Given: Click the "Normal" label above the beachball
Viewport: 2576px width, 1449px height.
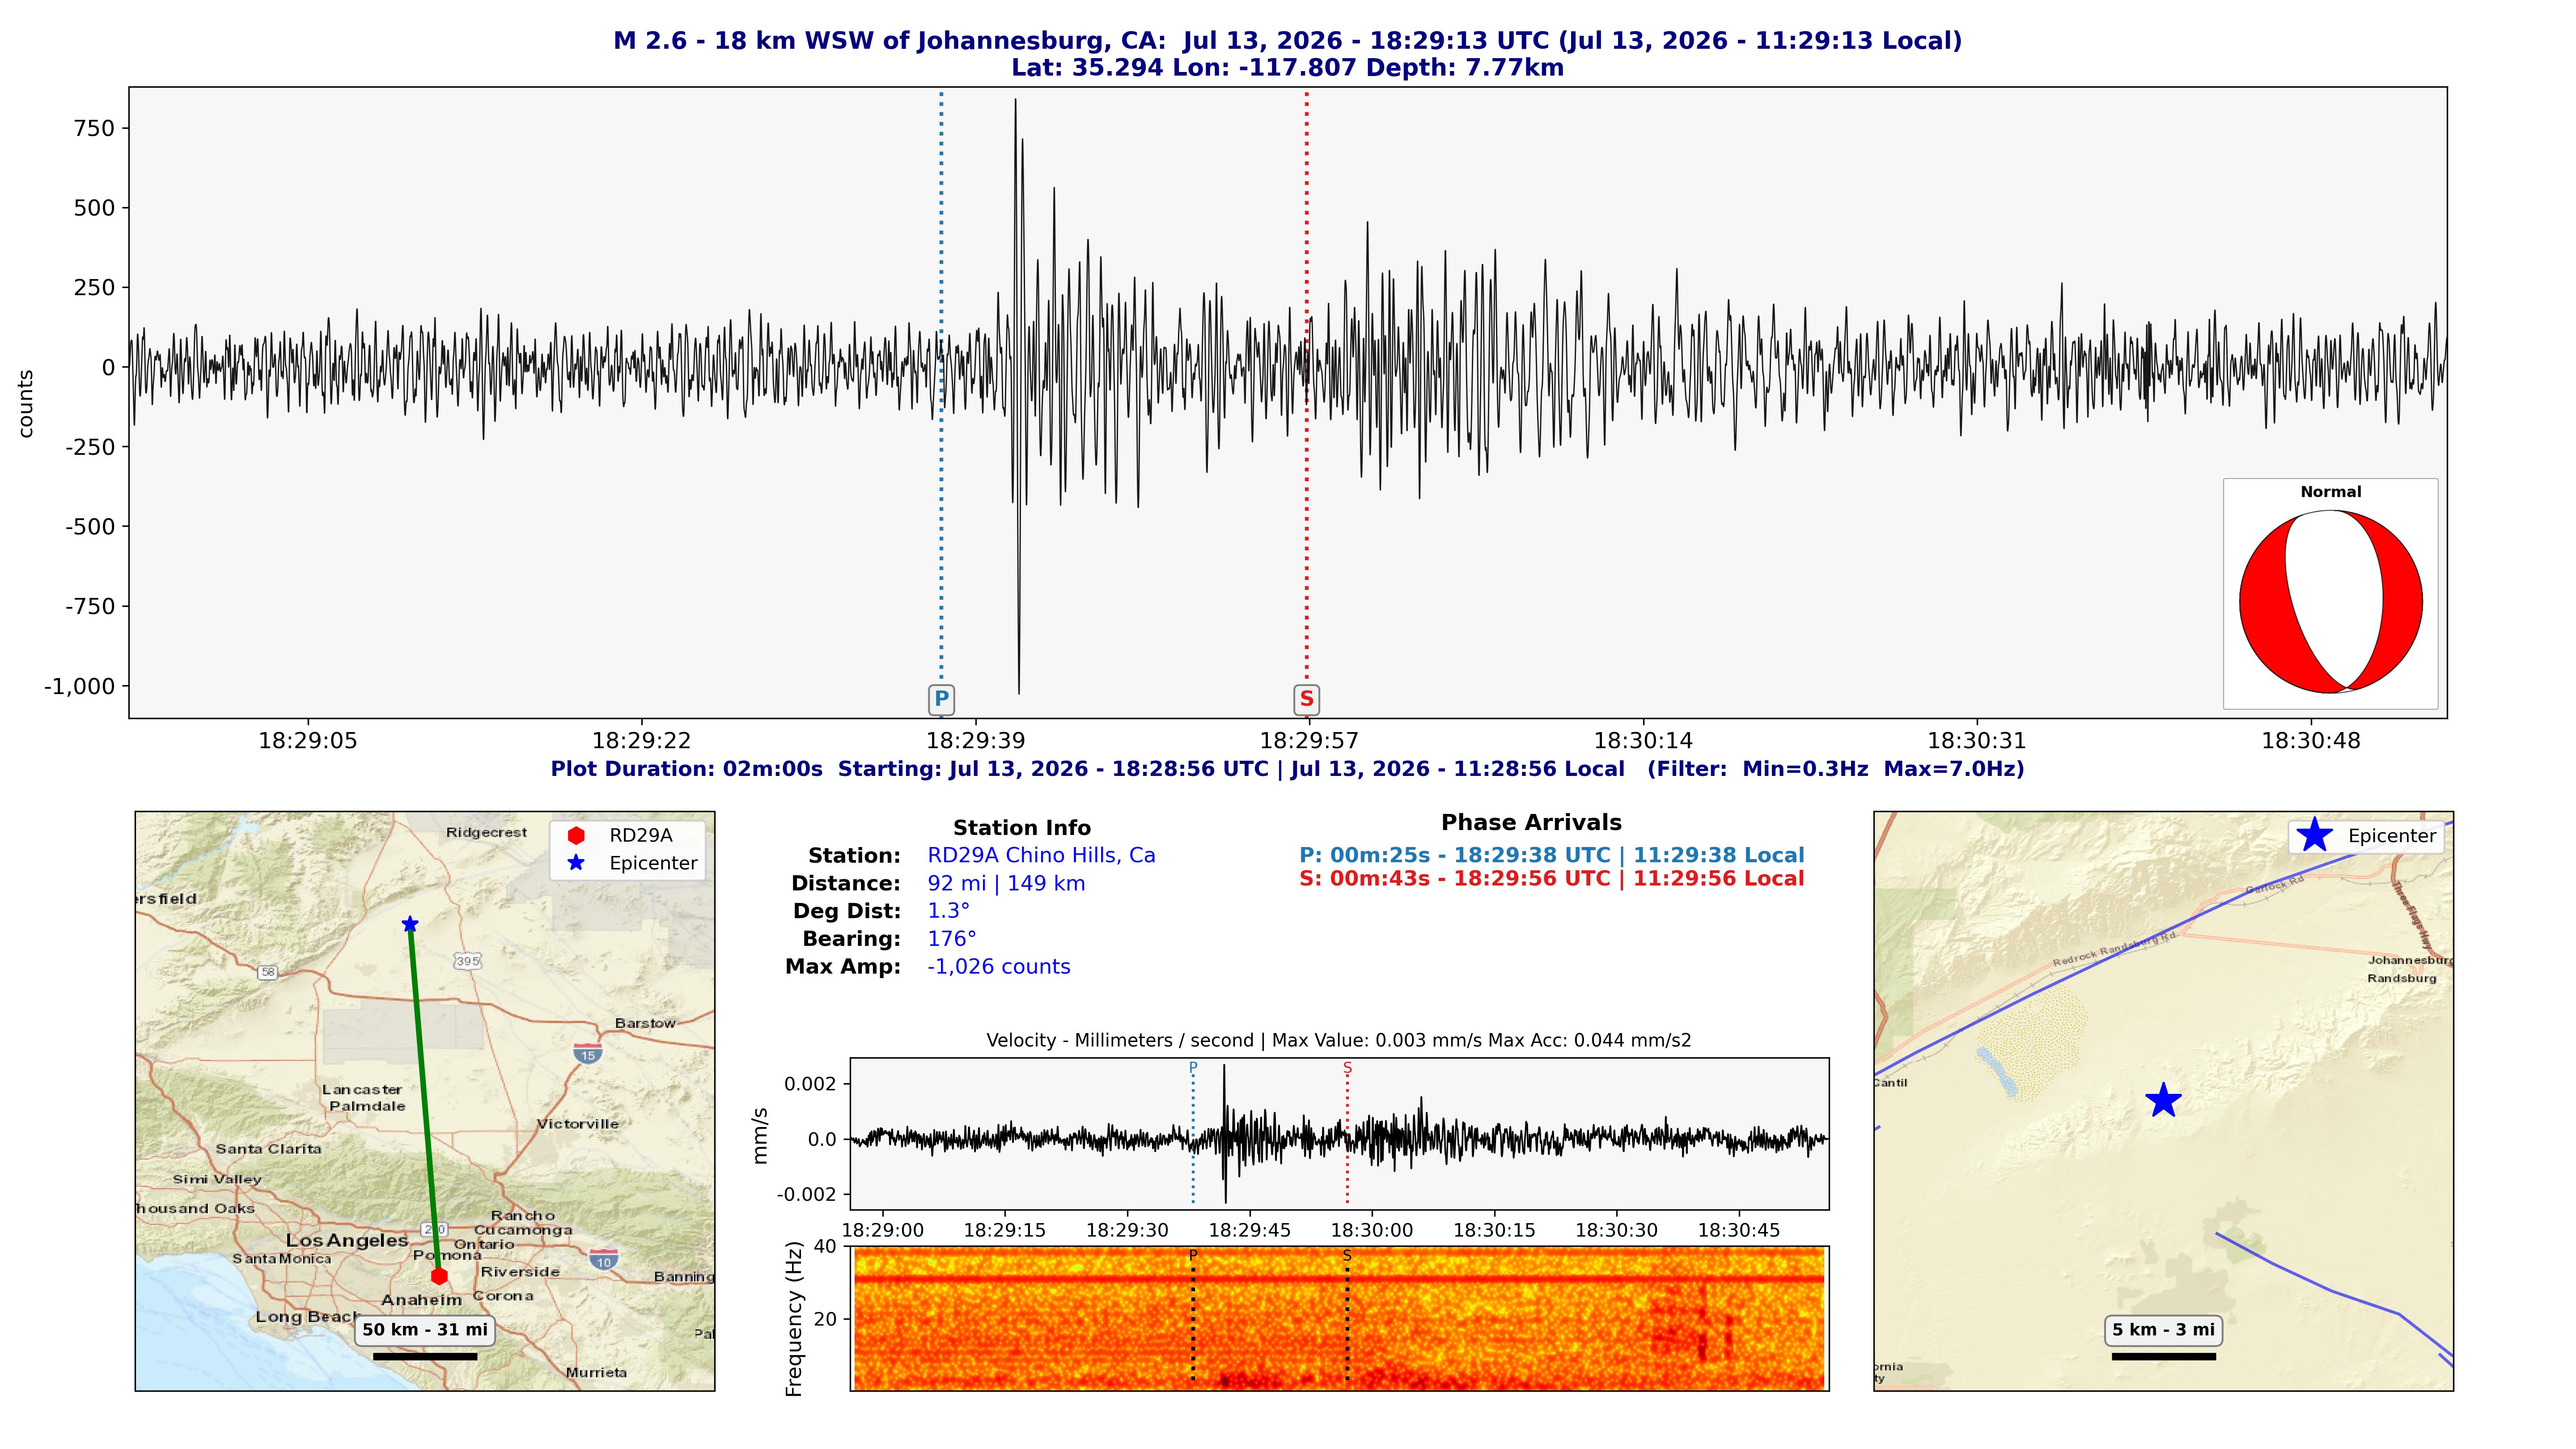Looking at the screenshot, I should (2331, 492).
